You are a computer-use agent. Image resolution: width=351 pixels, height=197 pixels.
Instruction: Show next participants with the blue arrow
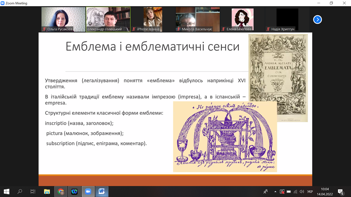tap(317, 19)
